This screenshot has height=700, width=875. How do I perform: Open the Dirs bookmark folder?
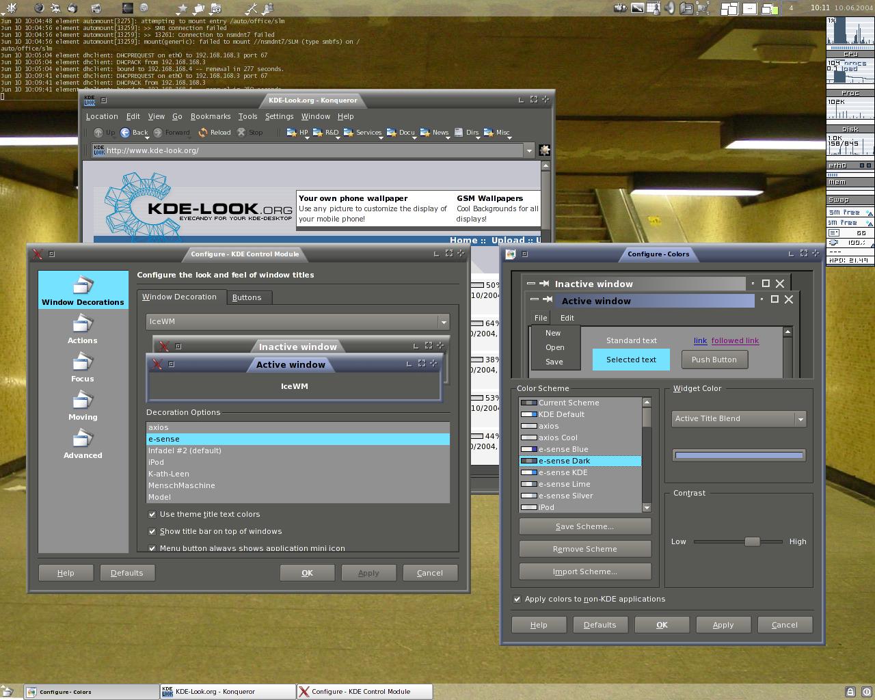pyautogui.click(x=467, y=133)
